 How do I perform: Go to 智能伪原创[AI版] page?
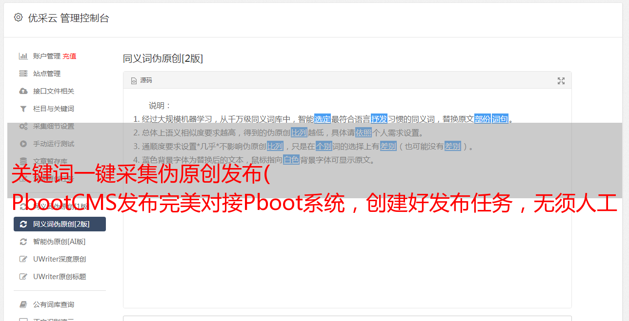(x=59, y=242)
